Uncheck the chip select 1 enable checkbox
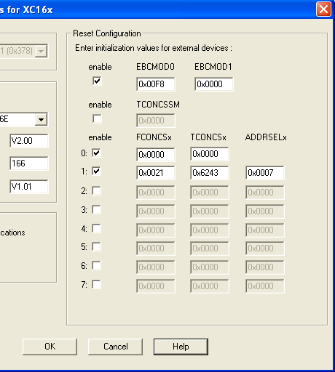This screenshot has height=372, width=335. click(96, 171)
